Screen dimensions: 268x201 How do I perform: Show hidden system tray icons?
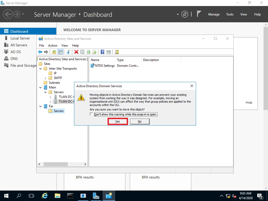(x=221, y=196)
